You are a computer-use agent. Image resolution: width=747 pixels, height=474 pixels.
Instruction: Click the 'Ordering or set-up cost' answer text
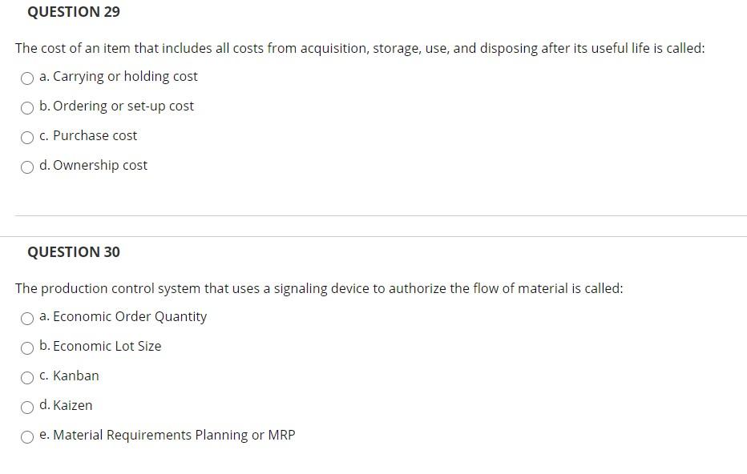[123, 106]
